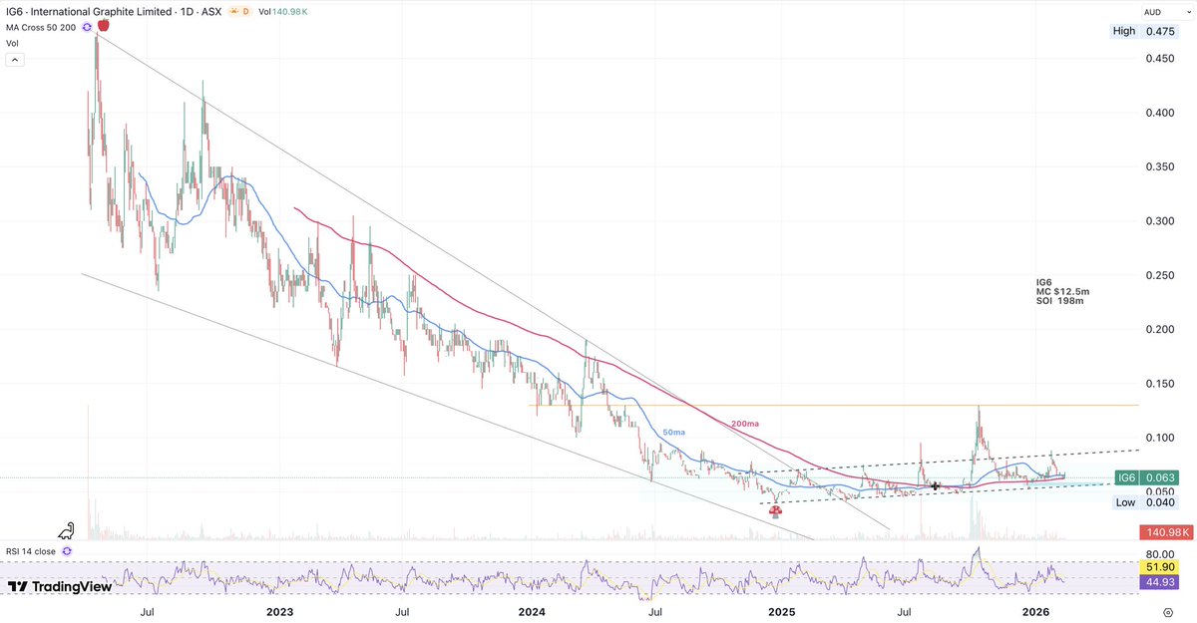This screenshot has height=623, width=1197.
Task: Click the black plus marker on the chart
Action: click(x=936, y=485)
